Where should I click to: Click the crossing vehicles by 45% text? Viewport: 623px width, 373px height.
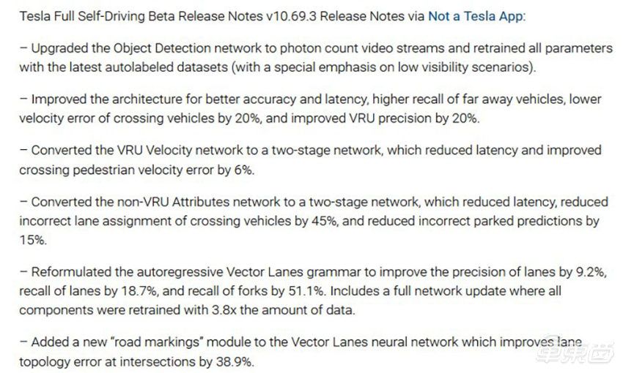[262, 221]
